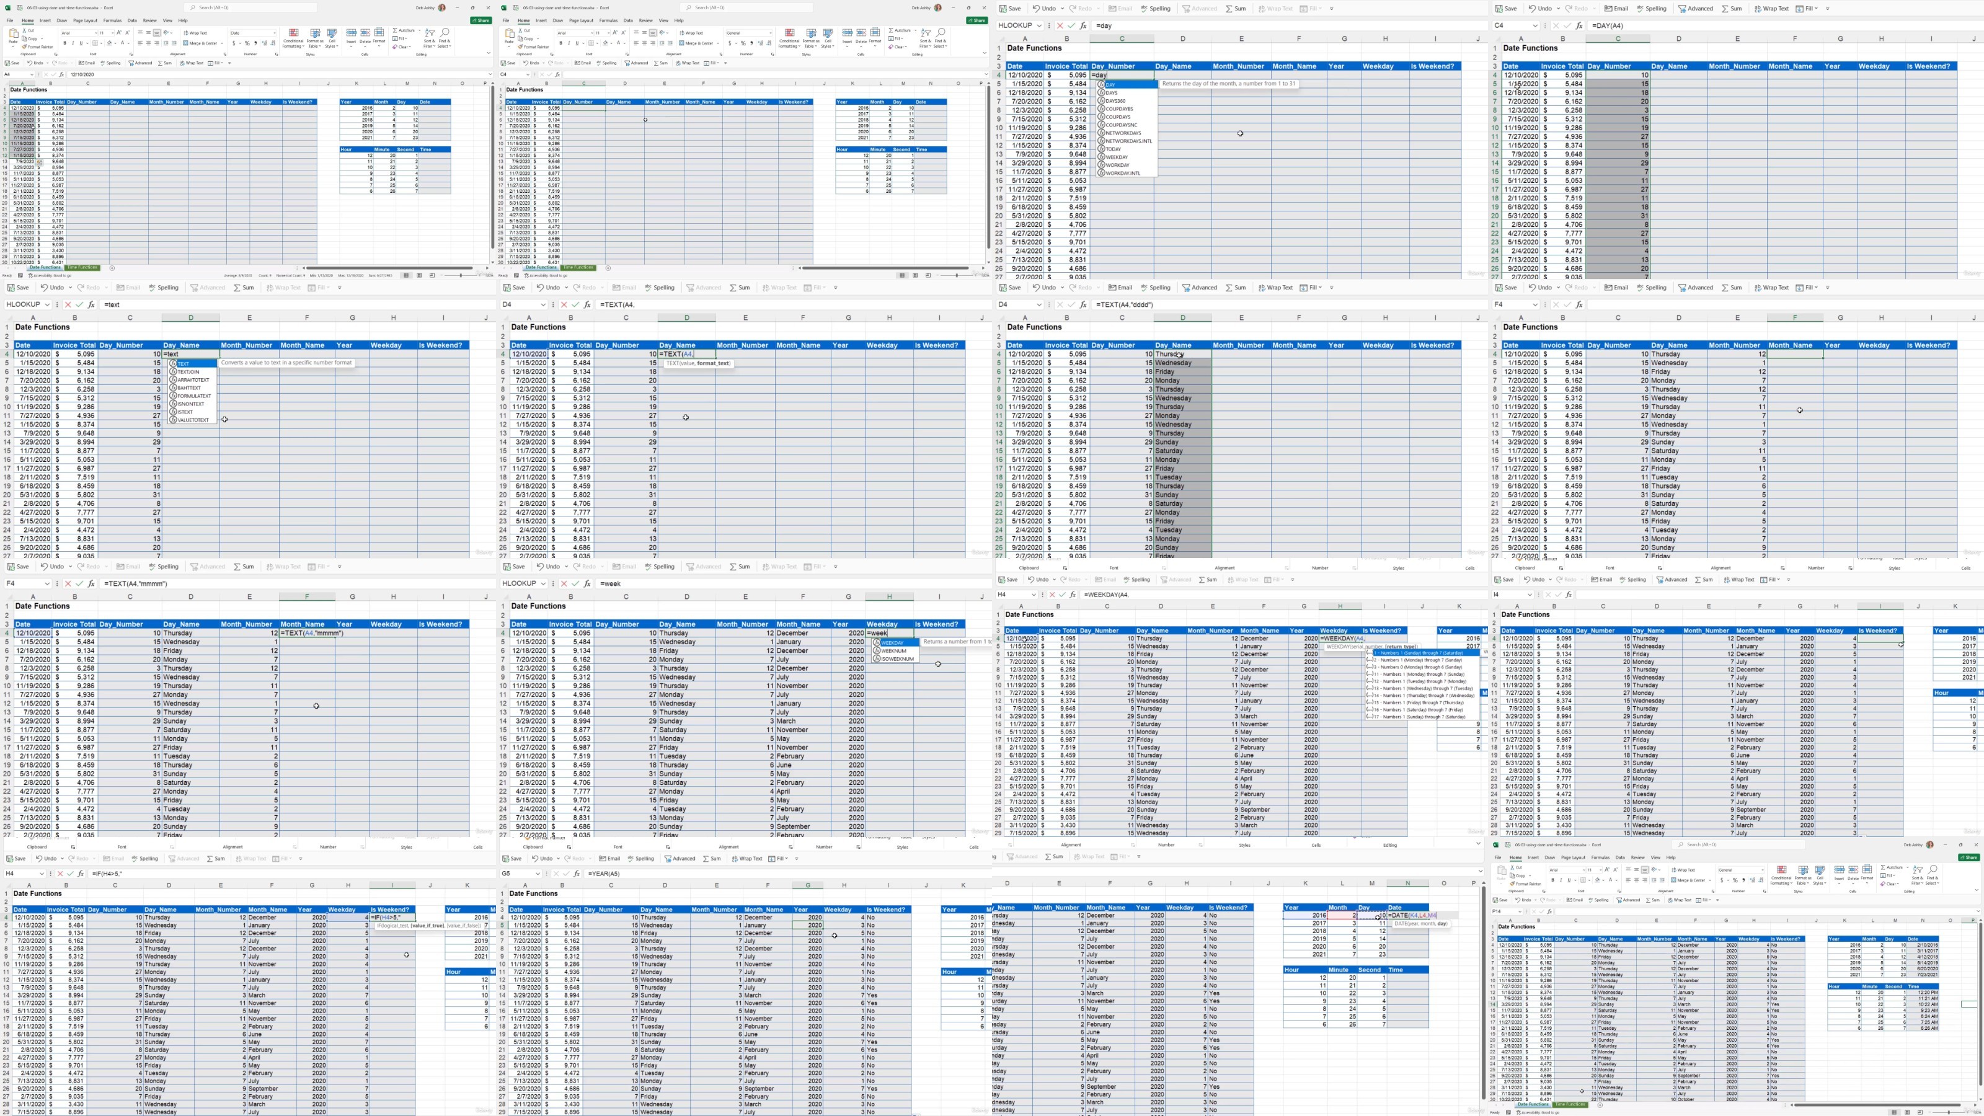Viewport: 1984px width, 1116px height.
Task: Click AutoSum in window with name box C4
Action: tap(900, 31)
